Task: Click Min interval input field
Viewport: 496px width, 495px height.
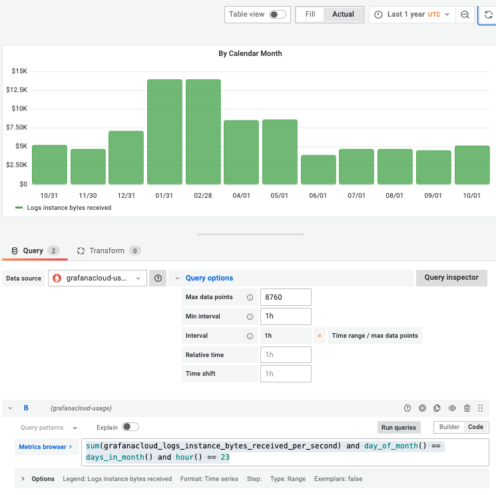Action: point(286,316)
